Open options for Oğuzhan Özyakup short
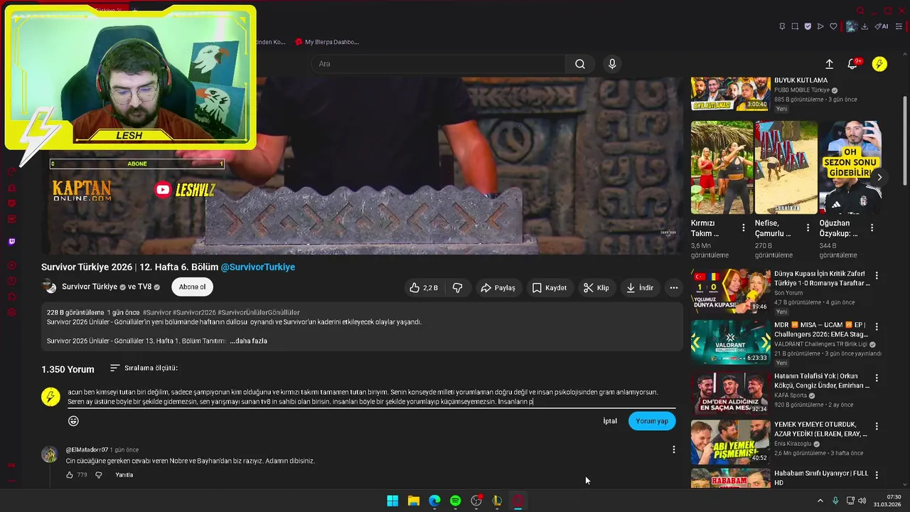The width and height of the screenshot is (910, 512). [x=872, y=228]
